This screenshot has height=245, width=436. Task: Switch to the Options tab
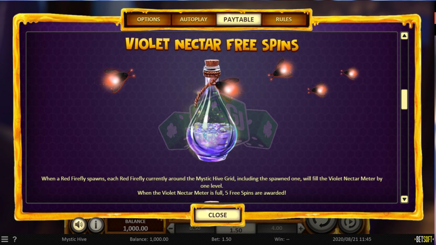tap(148, 19)
